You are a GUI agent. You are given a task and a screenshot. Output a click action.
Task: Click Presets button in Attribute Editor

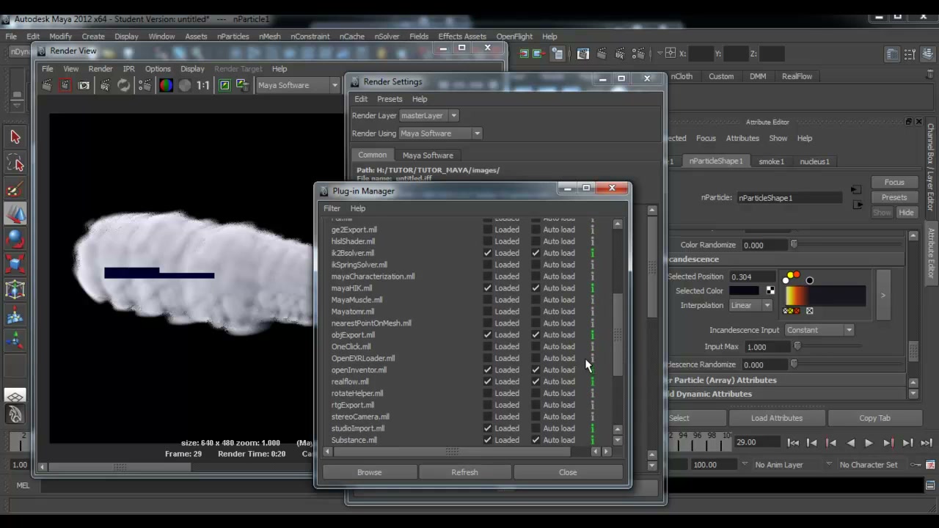(x=894, y=197)
